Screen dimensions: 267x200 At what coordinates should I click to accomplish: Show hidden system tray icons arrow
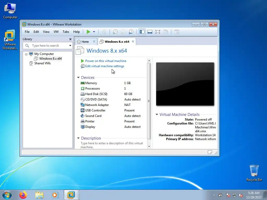point(214,195)
